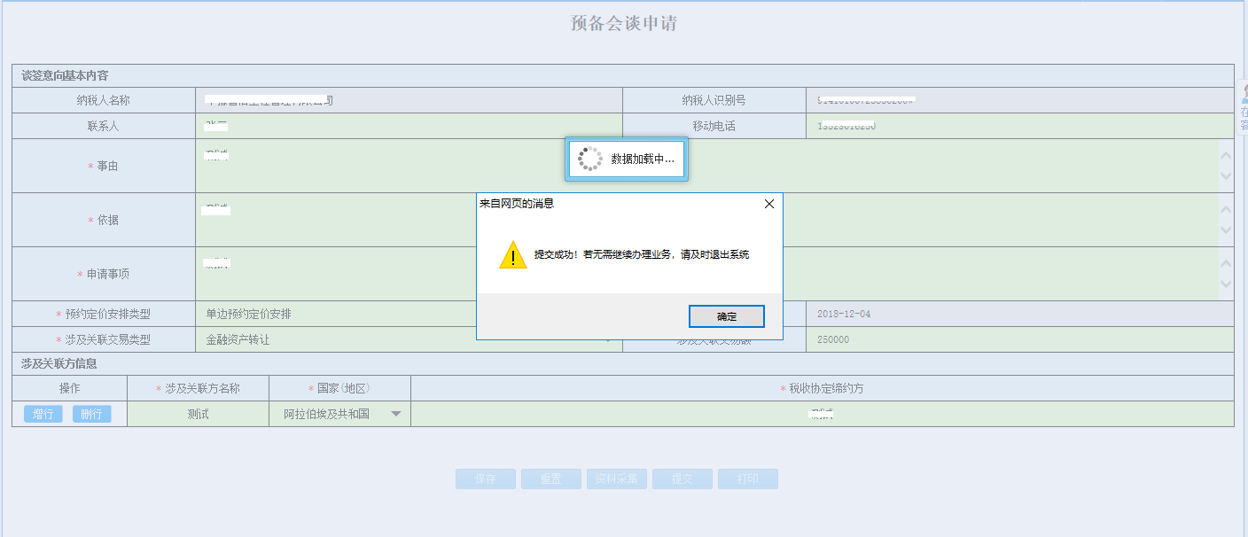Click the 确定 button in the message dialog

726,316
